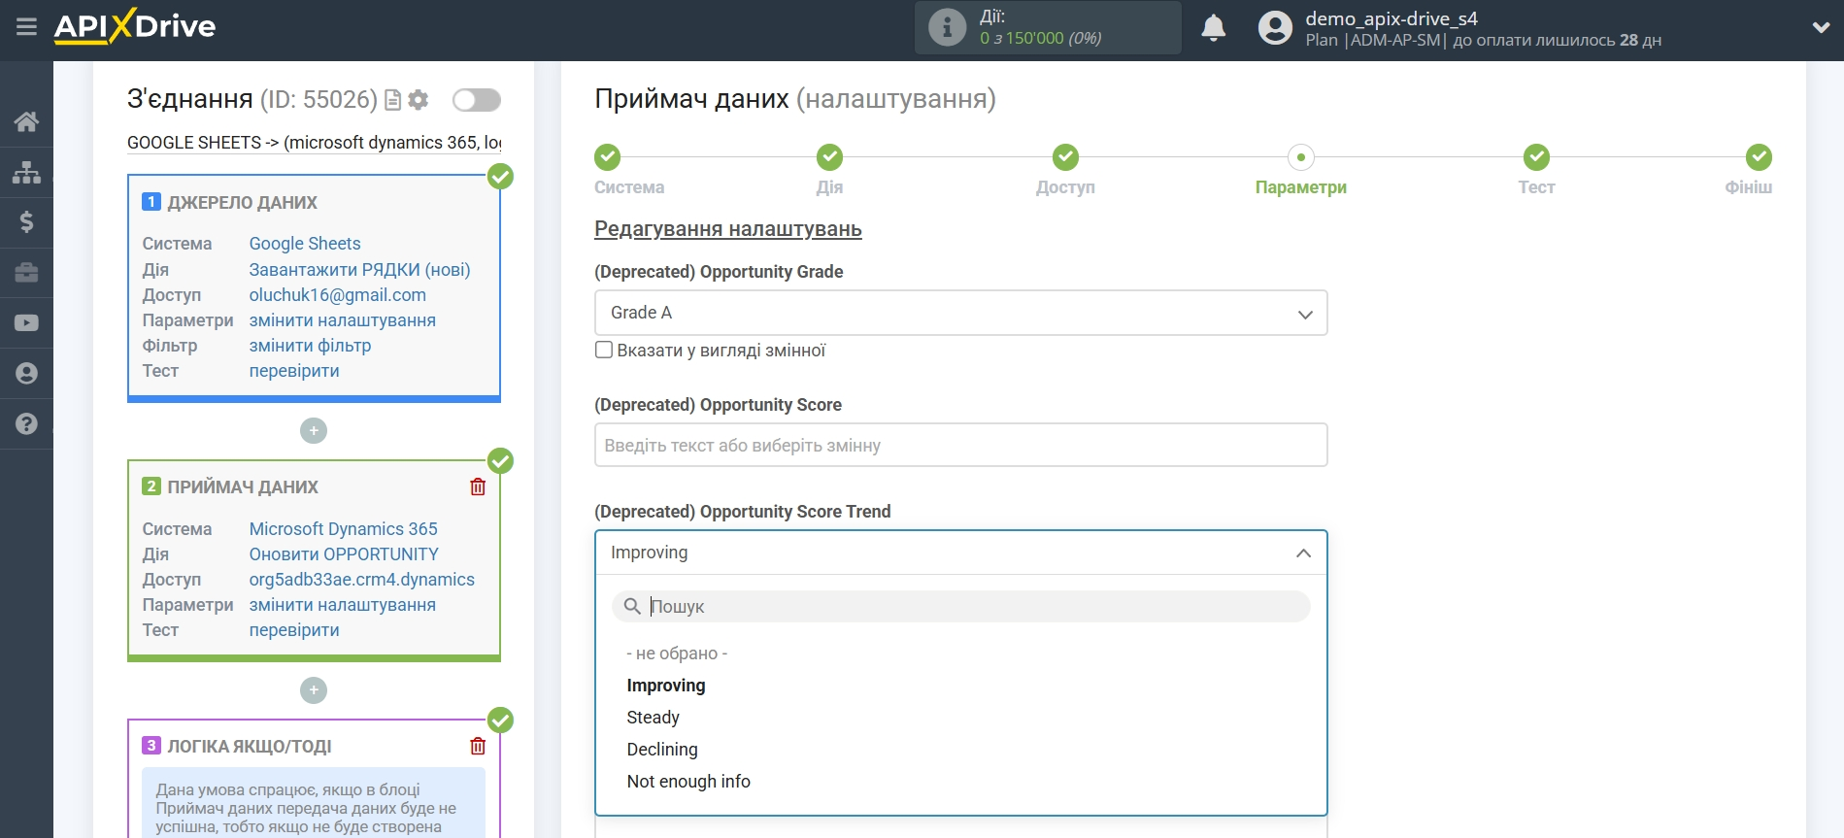This screenshot has width=1844, height=838.
Task: Click the Пошук search field
Action: point(960,606)
